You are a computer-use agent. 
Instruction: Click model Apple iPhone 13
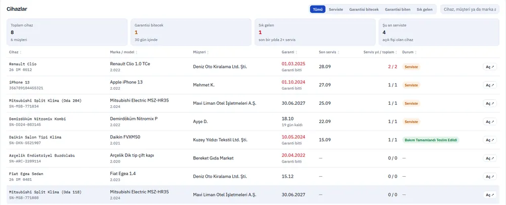coord(126,83)
